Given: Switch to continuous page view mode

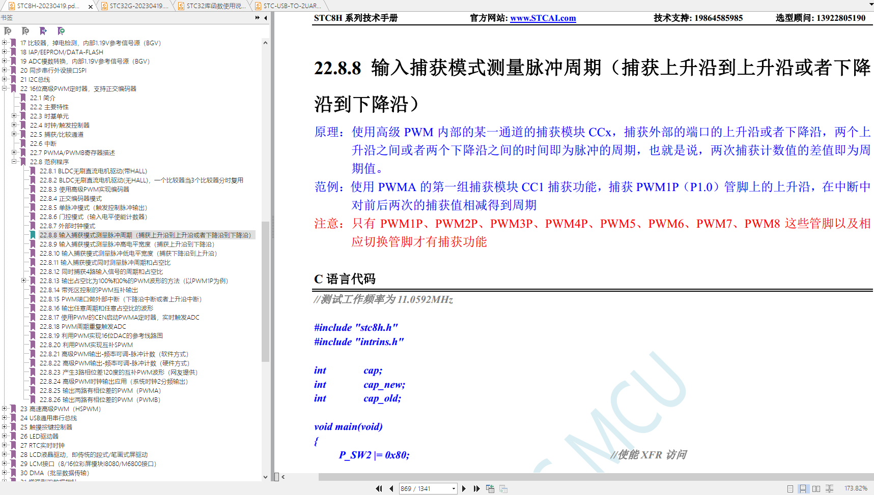Looking at the screenshot, I should point(803,488).
